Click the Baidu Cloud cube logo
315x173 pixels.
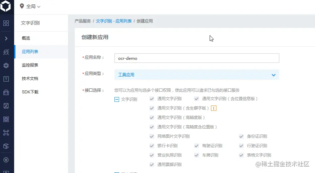point(5,6)
